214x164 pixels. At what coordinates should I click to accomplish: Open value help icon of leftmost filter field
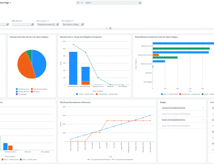[7, 24]
